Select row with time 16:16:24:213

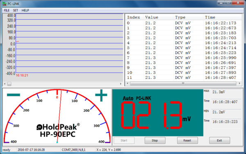coord(184,43)
